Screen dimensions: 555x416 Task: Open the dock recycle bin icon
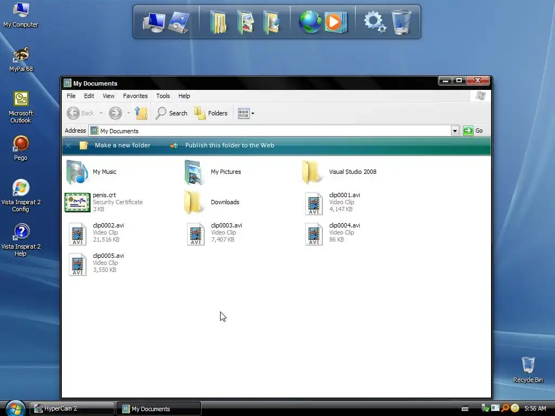pyautogui.click(x=402, y=22)
